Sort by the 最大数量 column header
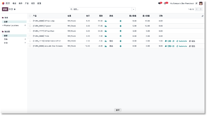Viewport: 207px width, 116px height. tap(146, 16)
